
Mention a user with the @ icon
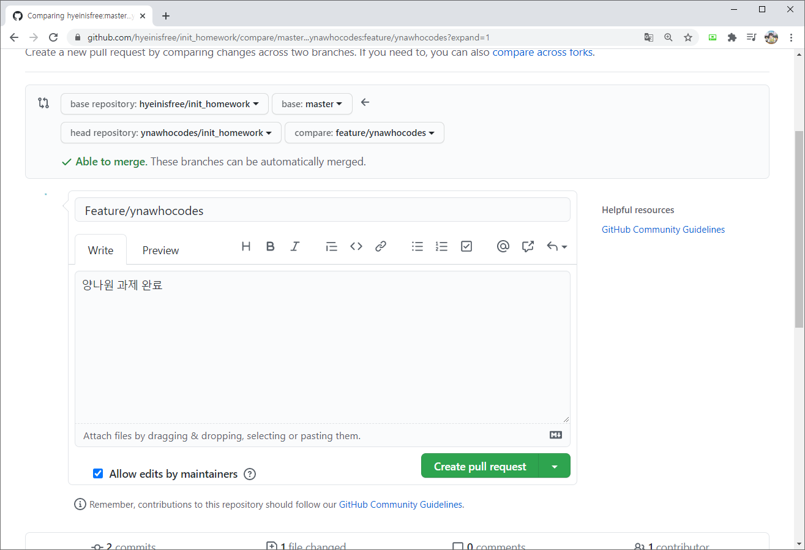[x=503, y=246]
